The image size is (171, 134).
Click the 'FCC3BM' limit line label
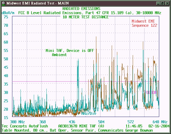click(151, 92)
